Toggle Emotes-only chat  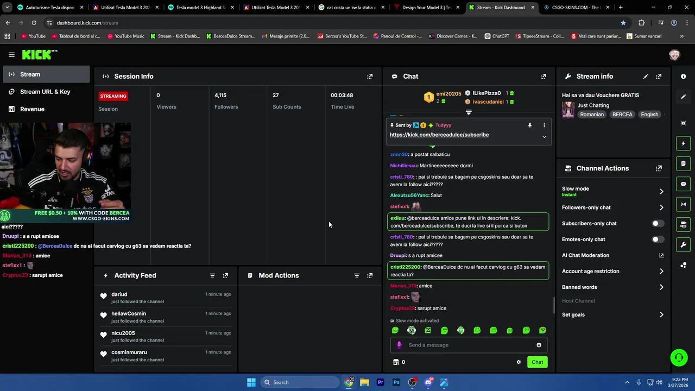point(658,239)
